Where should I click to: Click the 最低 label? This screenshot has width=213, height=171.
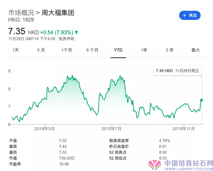tap(13, 152)
